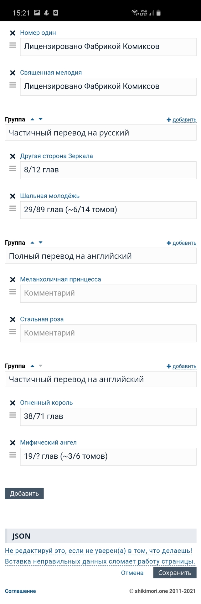
Task: Move 'Полный перевод на английский' group down
Action: (x=40, y=243)
